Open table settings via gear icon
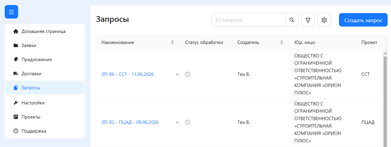This screenshot has height=147, width=391. [324, 20]
